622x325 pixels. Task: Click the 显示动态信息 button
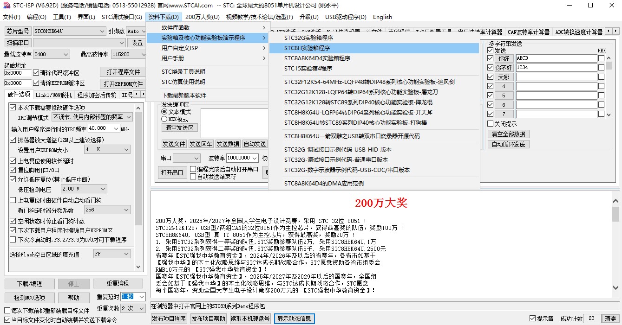[x=295, y=319]
